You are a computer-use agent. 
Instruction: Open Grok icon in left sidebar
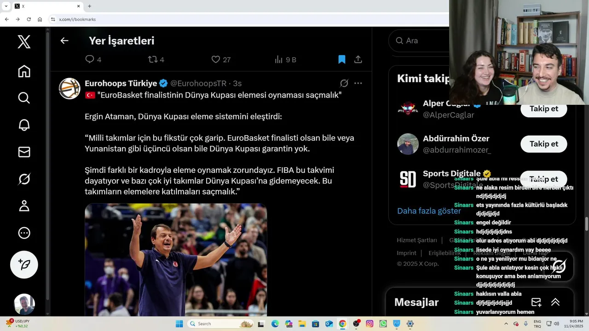click(x=24, y=179)
